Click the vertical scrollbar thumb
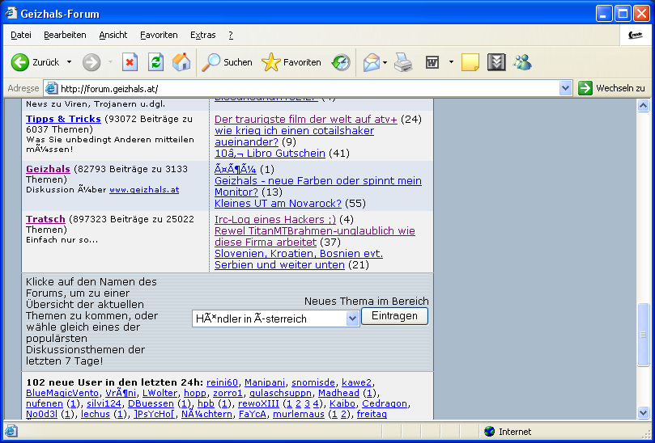The width and height of the screenshot is (655, 443). [x=644, y=335]
